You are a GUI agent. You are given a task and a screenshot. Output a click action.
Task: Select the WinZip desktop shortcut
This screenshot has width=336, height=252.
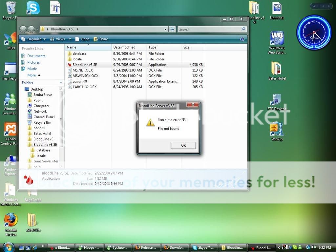[x=277, y=131]
